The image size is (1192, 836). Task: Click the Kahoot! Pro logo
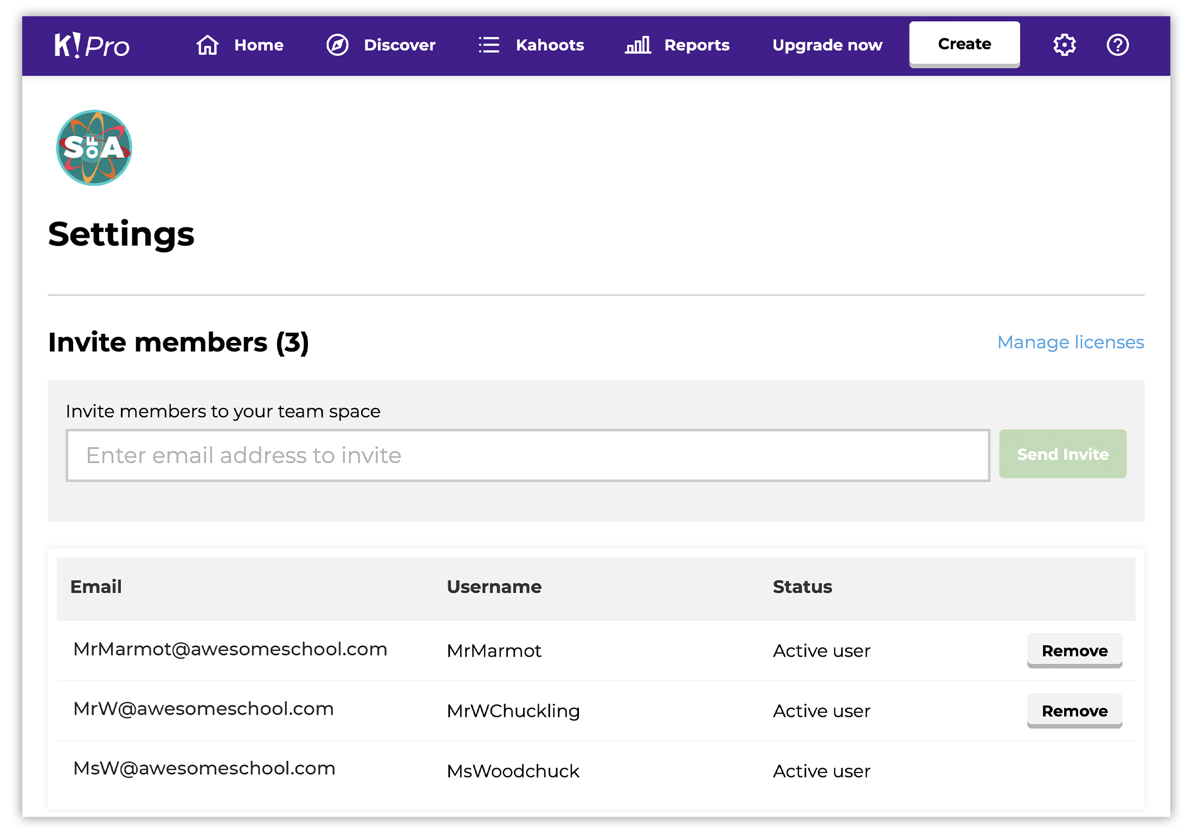92,46
